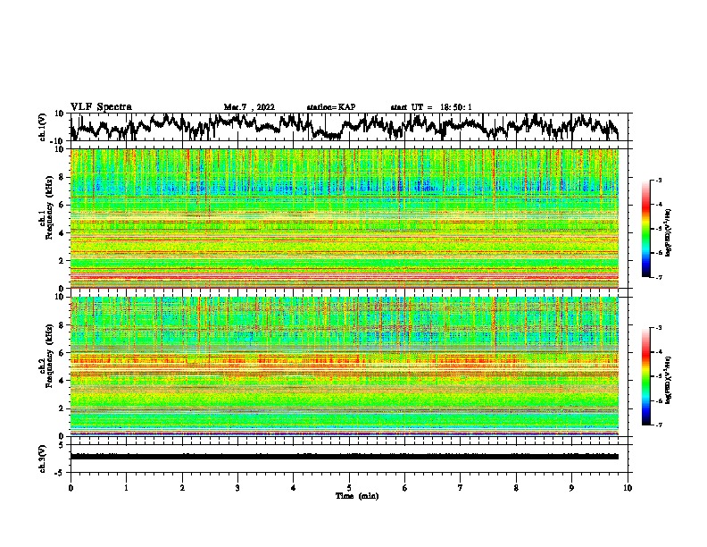Click the "-7" tick on ch.2 colorbar
707x547 pixels.
point(659,425)
